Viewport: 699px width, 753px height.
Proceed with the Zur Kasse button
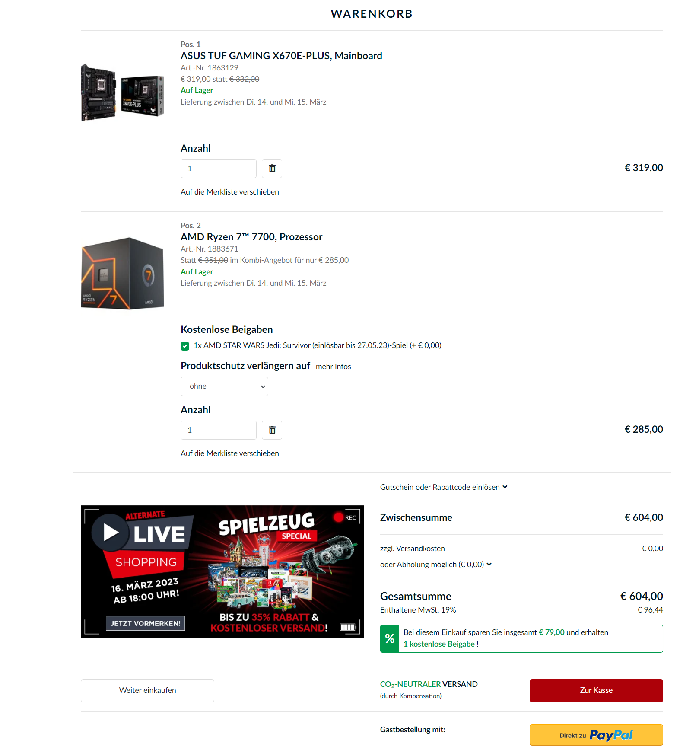coord(596,690)
